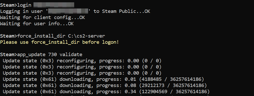The height and width of the screenshot is (96, 254).
Task: Click 'Steam Public...OK' status text
Action: [x=126, y=11]
